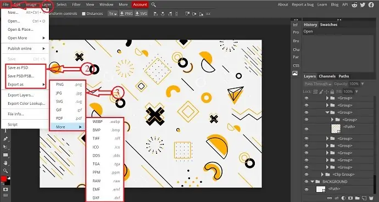379x202 pixels.
Task: Lock position move icon
Action: (x=327, y=92)
